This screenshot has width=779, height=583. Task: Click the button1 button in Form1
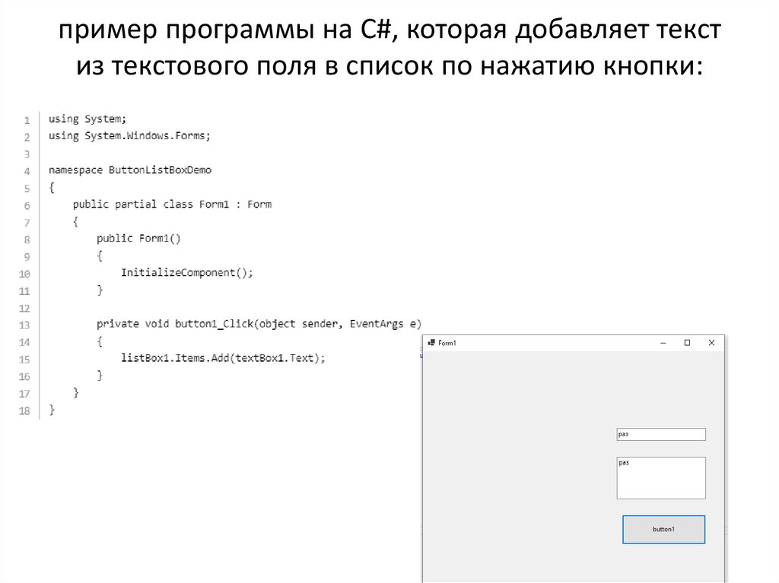coord(663,529)
